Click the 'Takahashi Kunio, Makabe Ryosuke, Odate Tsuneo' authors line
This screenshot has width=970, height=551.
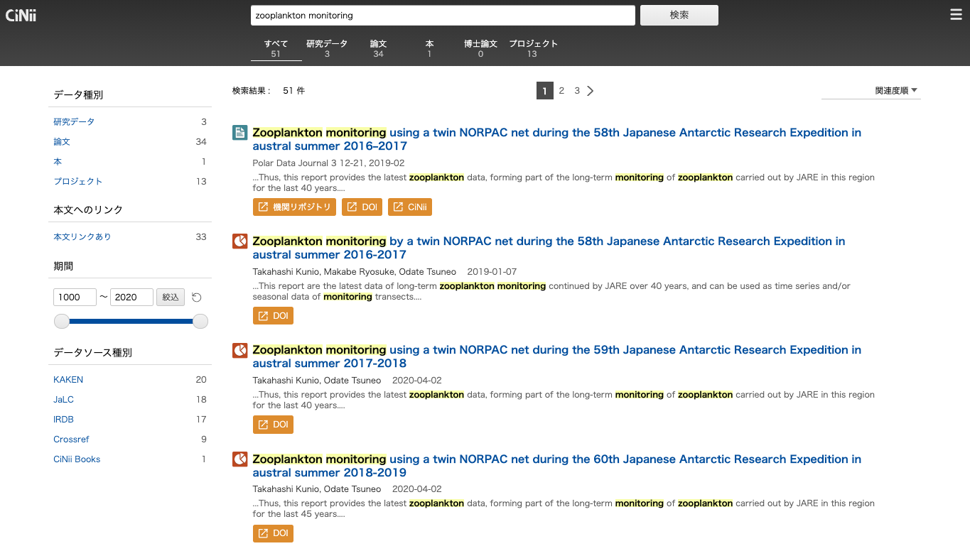355,272
